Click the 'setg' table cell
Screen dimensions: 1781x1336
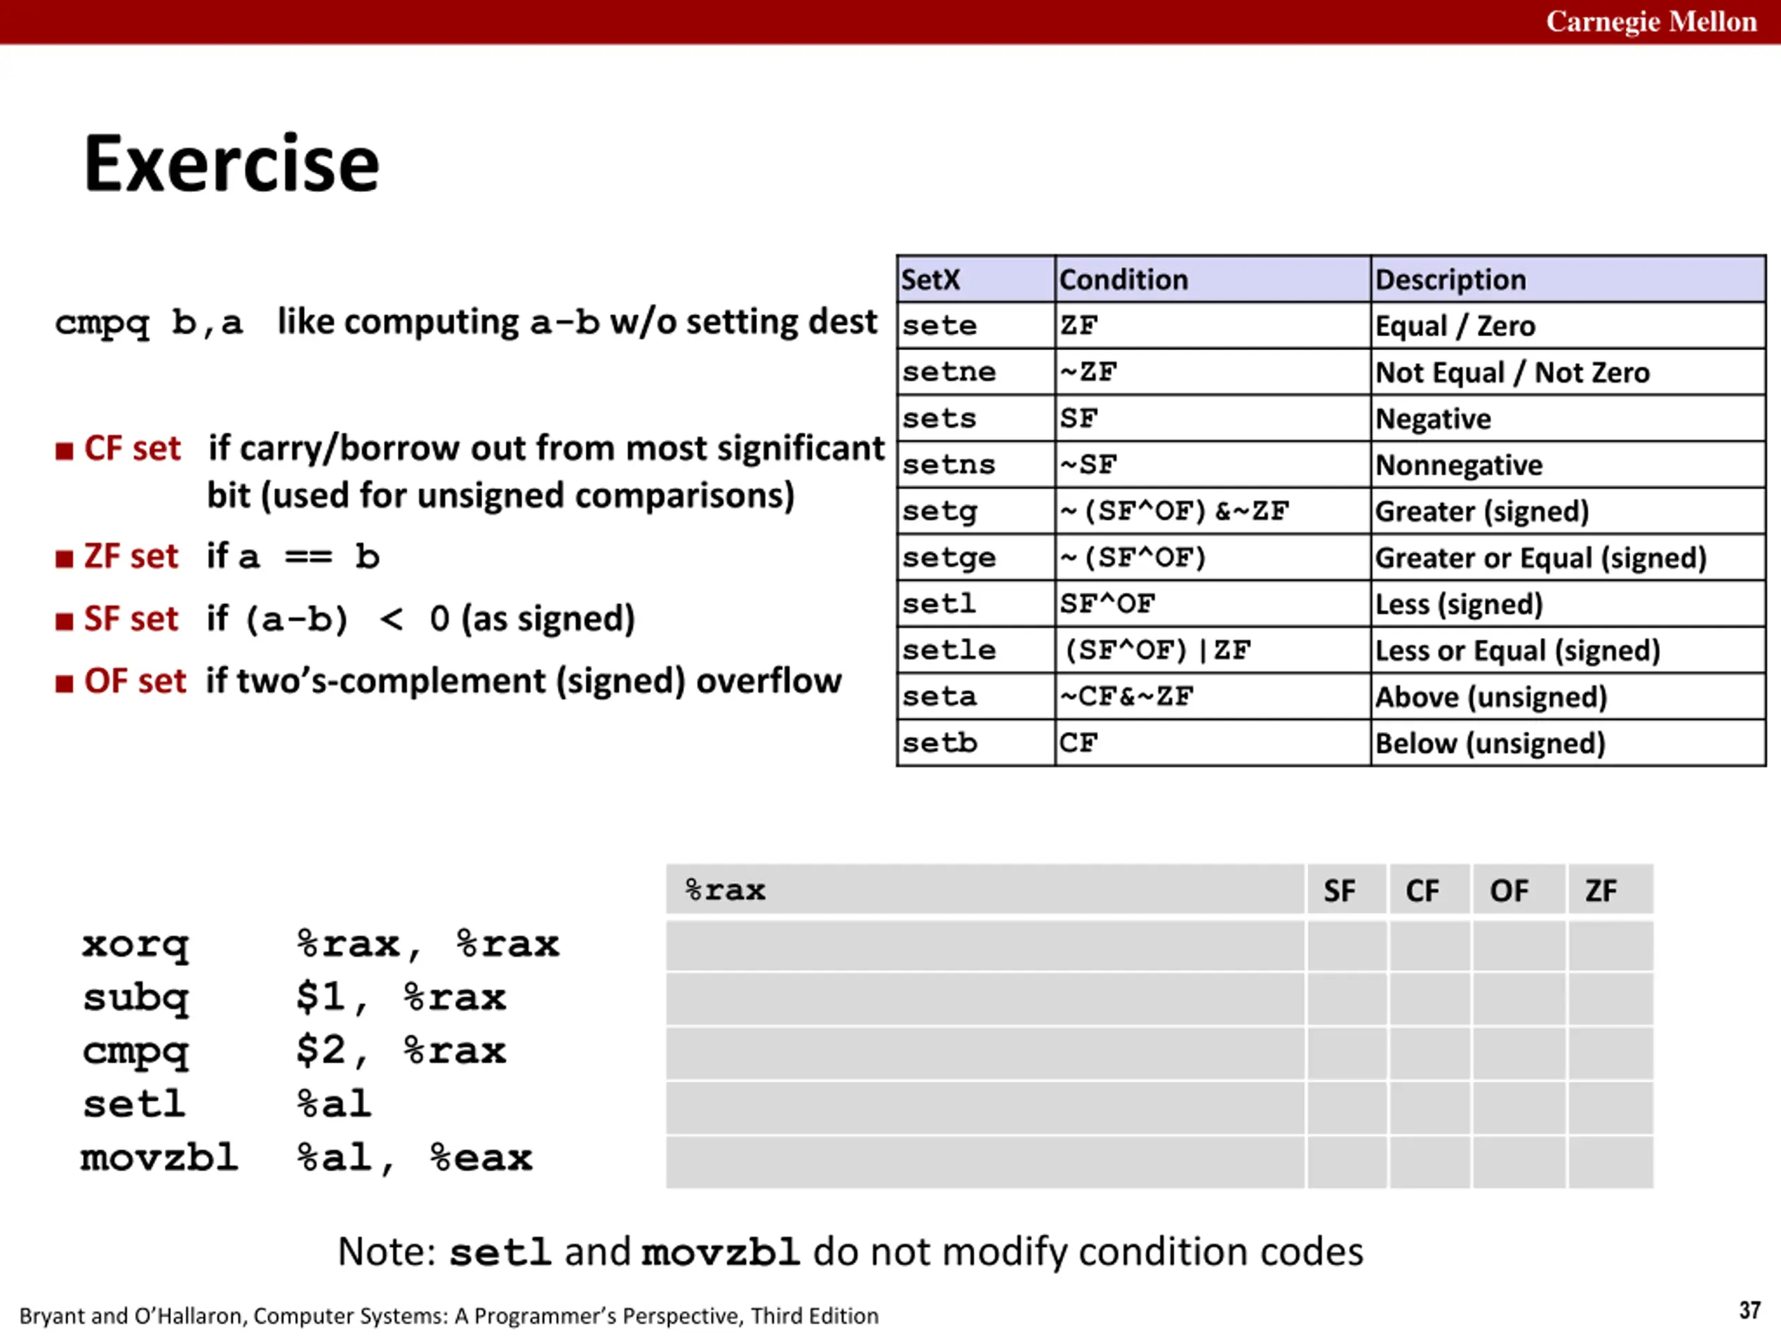pos(975,511)
